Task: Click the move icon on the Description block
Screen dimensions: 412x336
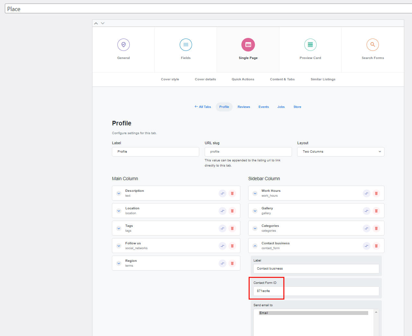Action: [223, 193]
